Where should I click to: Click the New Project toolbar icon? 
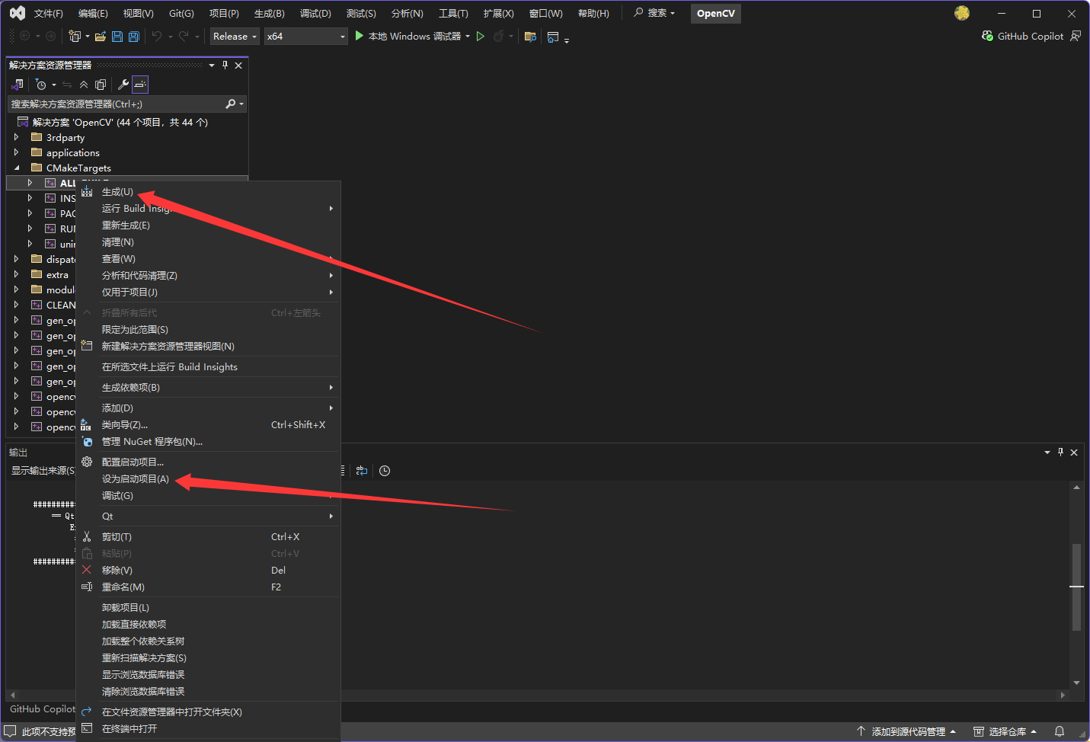[75, 36]
